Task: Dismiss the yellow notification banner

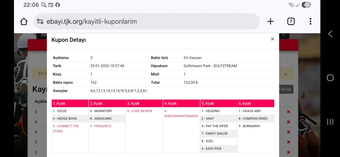Action: pos(285,74)
